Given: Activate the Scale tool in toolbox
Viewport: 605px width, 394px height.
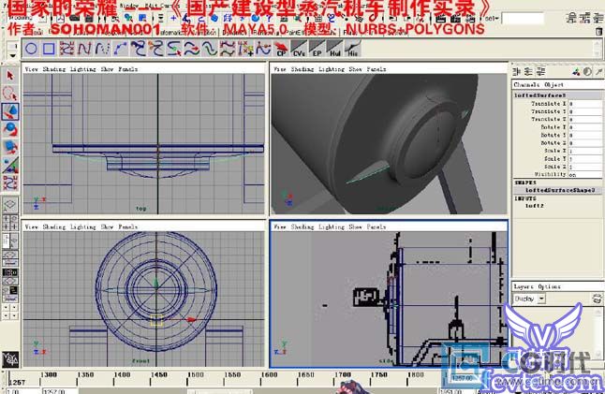Looking at the screenshot, I should [x=10, y=147].
